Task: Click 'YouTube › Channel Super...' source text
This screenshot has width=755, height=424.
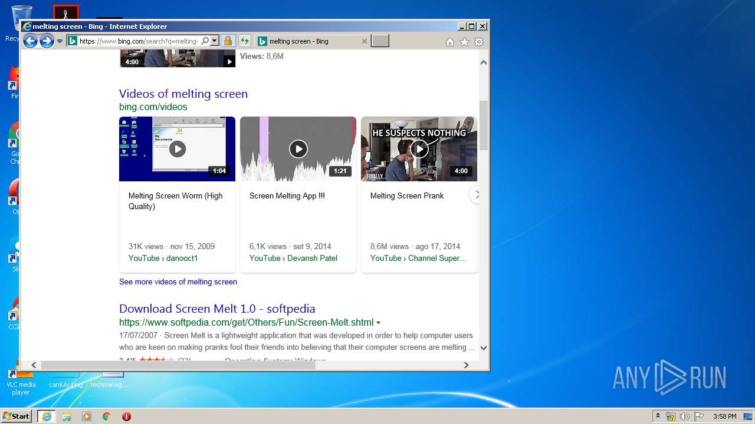Action: pos(418,258)
